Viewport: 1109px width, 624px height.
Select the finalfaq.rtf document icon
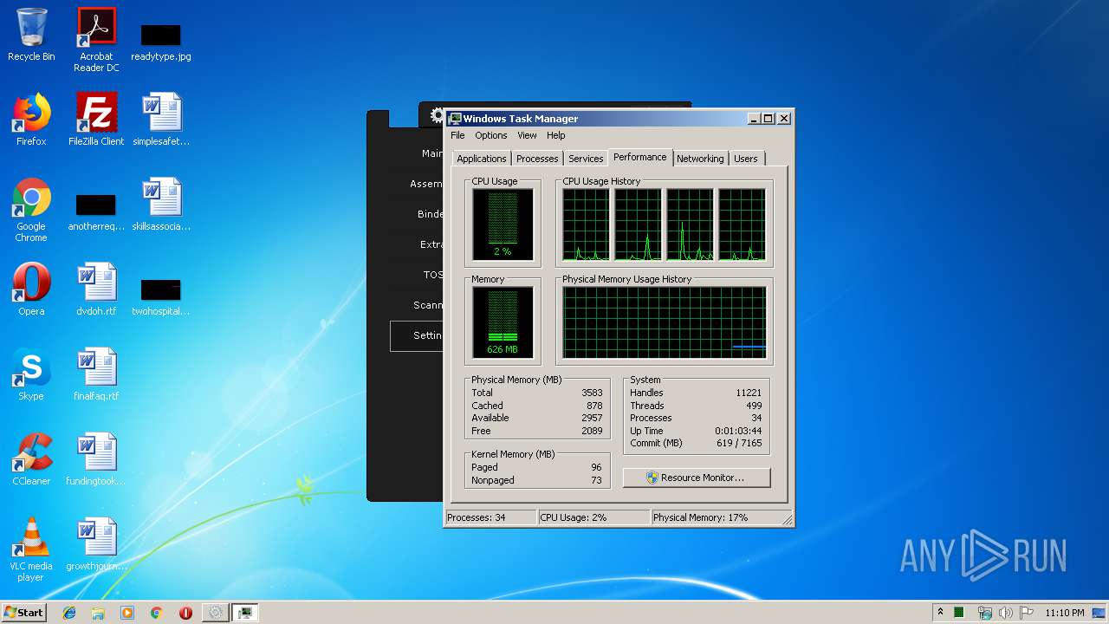(x=96, y=374)
